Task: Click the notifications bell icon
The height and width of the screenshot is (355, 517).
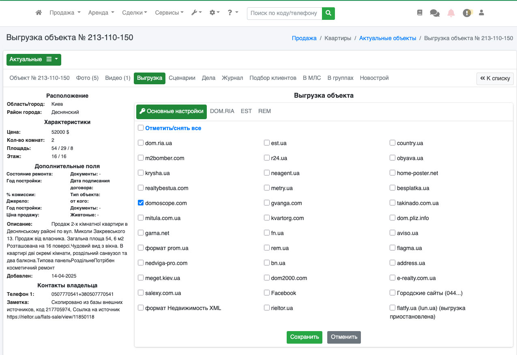Action: pos(451,13)
